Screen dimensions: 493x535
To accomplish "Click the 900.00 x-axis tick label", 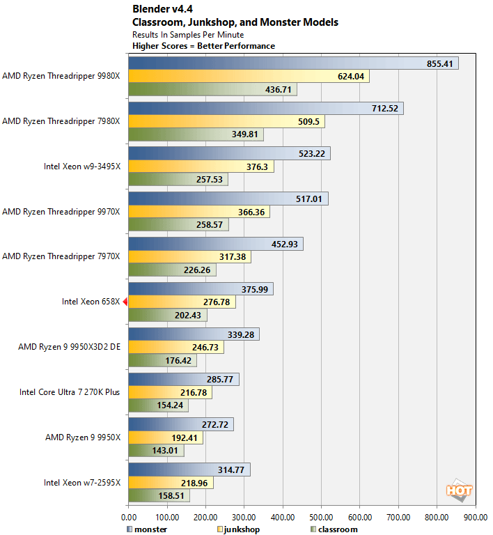I will (x=476, y=518).
